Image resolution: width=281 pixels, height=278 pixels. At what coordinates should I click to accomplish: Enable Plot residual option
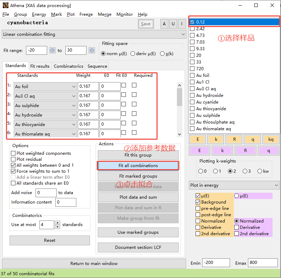point(13,159)
